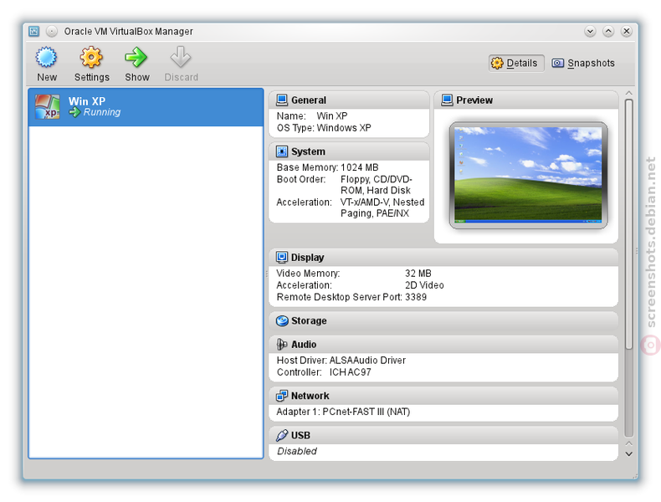Screen dimensions: 661x502
Task: Switch to the Details view
Action: (x=516, y=64)
